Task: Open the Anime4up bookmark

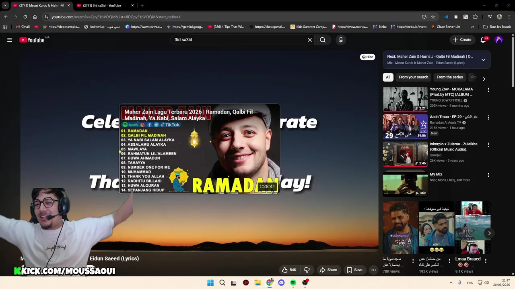Action: (103, 27)
